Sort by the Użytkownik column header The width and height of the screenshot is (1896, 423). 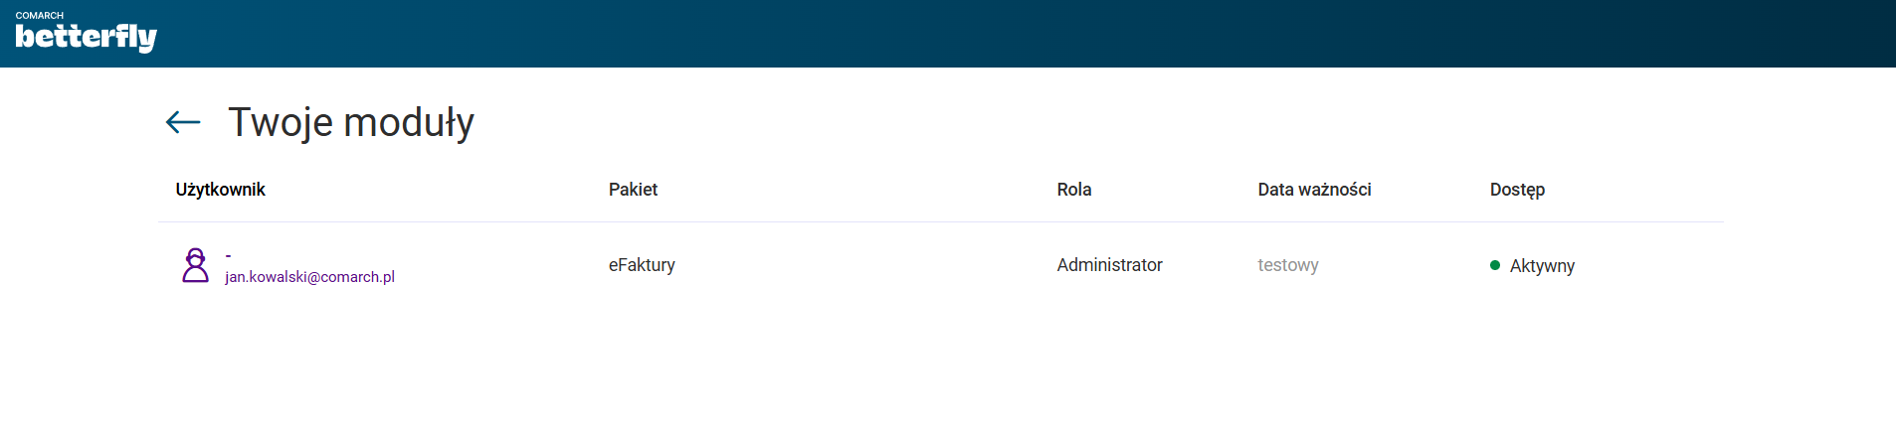[220, 190]
